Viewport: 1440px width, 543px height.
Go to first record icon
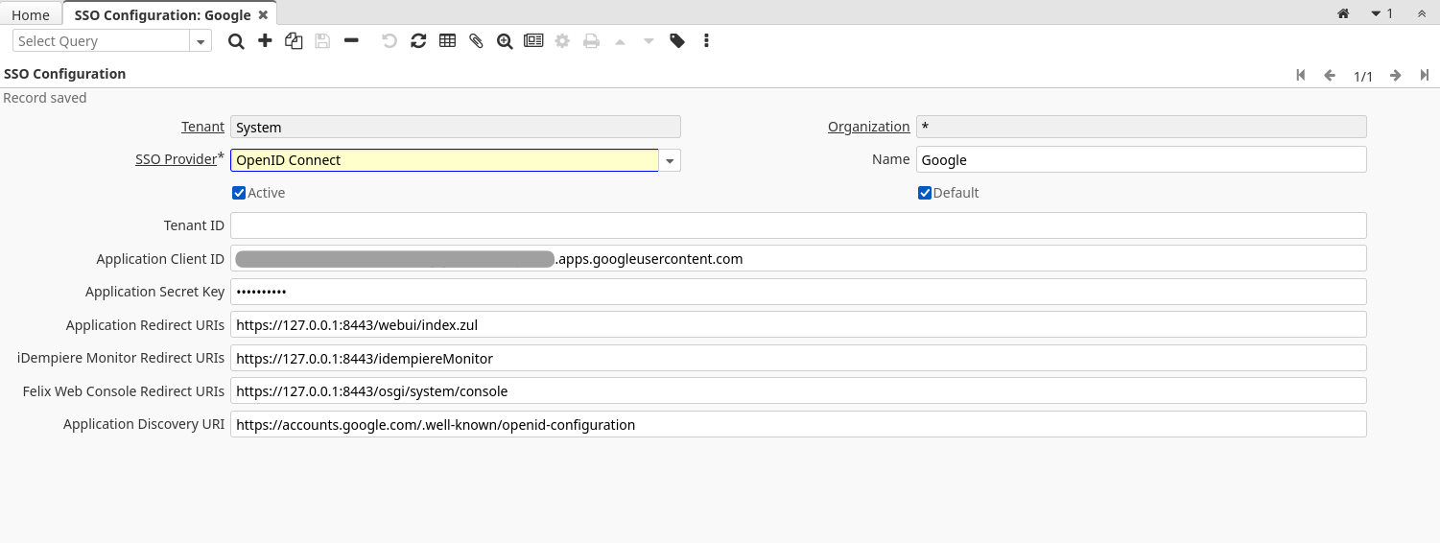pyautogui.click(x=1301, y=75)
